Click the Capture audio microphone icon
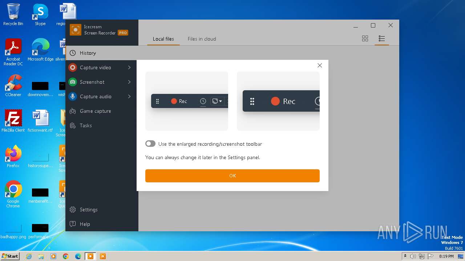 pyautogui.click(x=73, y=96)
